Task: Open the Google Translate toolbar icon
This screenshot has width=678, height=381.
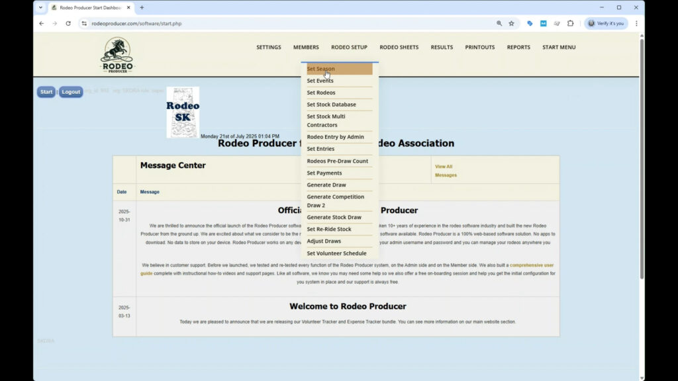Action: pyautogui.click(x=544, y=22)
